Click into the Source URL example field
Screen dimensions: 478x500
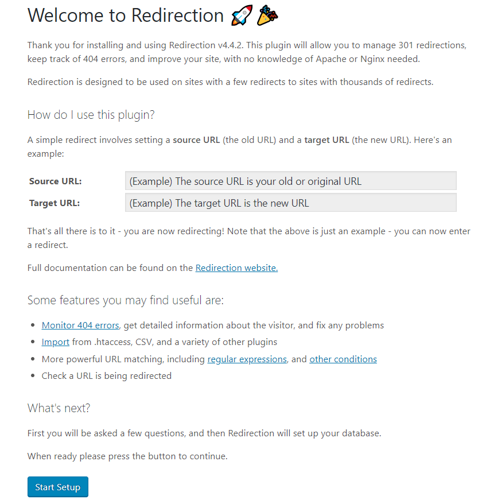coord(290,181)
